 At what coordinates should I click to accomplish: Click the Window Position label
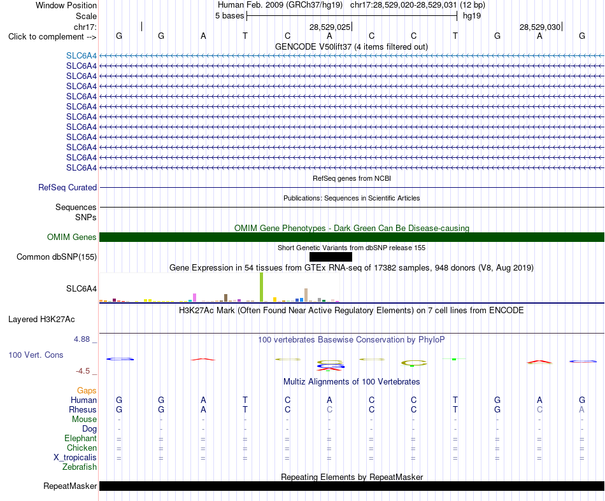66,5
